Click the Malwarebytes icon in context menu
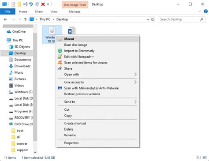 (60, 88)
